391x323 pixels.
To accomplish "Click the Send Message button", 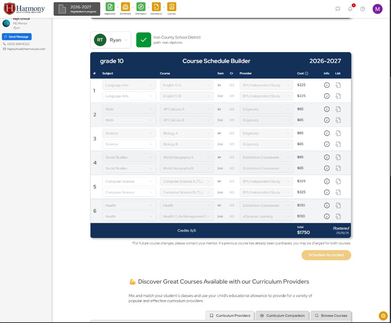I will 17,37.
